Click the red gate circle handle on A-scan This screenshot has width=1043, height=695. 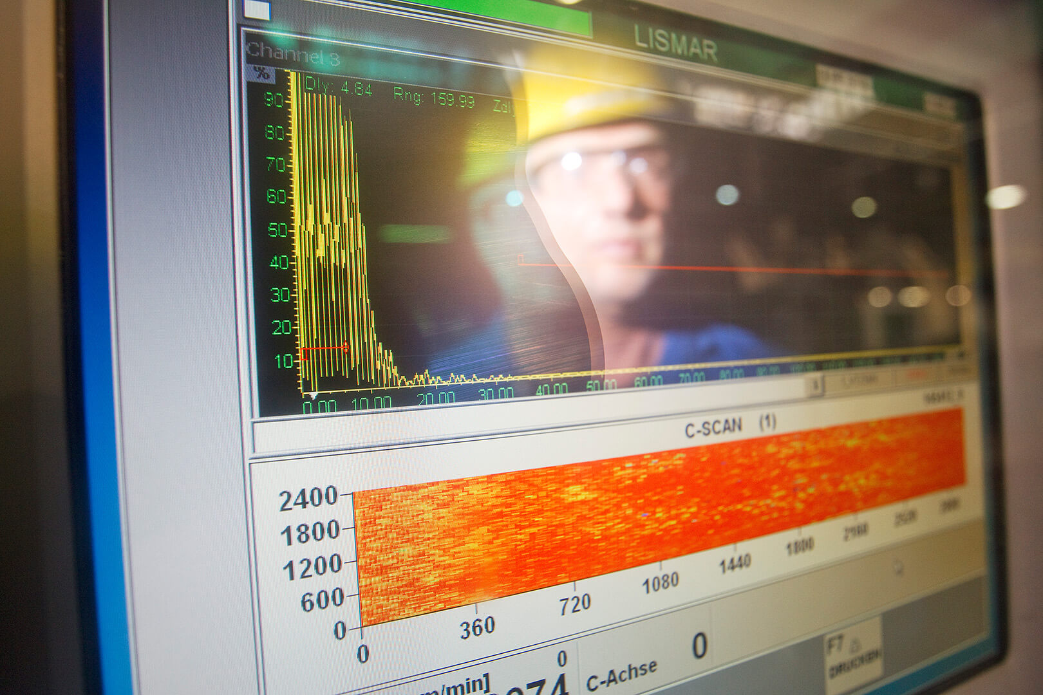(346, 347)
